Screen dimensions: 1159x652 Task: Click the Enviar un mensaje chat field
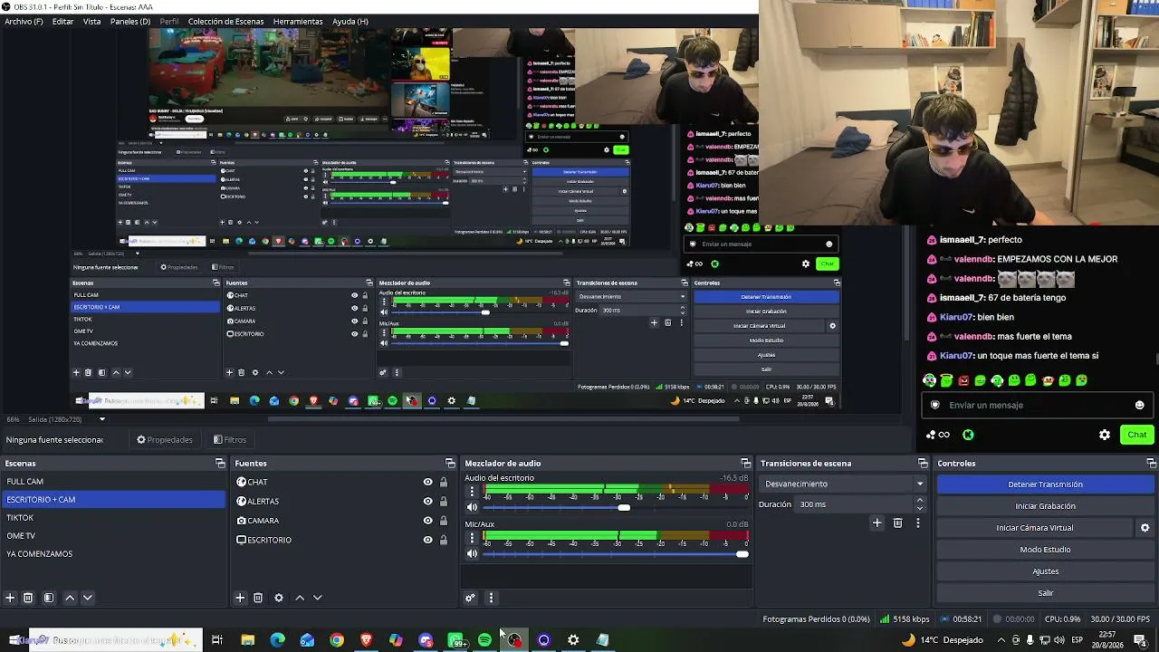click(x=1038, y=405)
